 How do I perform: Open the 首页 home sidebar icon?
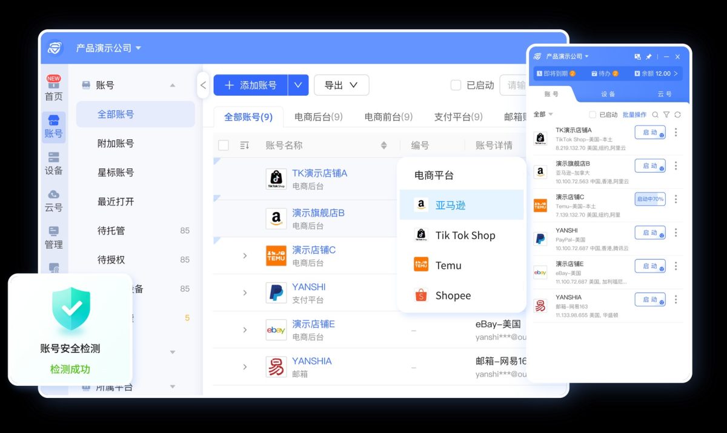click(54, 88)
